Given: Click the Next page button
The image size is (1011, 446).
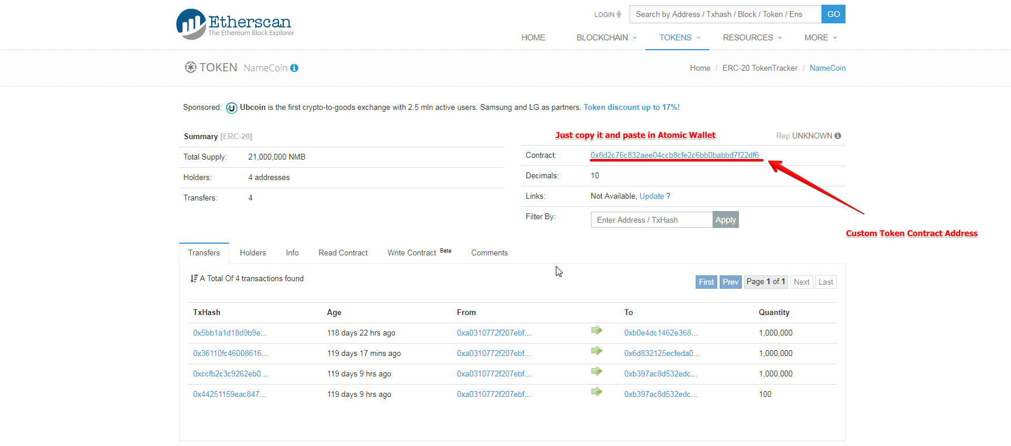Looking at the screenshot, I should coord(802,282).
